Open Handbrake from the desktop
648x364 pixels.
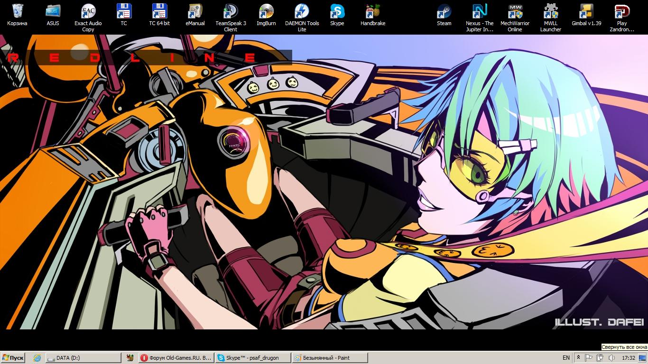pyautogui.click(x=373, y=12)
